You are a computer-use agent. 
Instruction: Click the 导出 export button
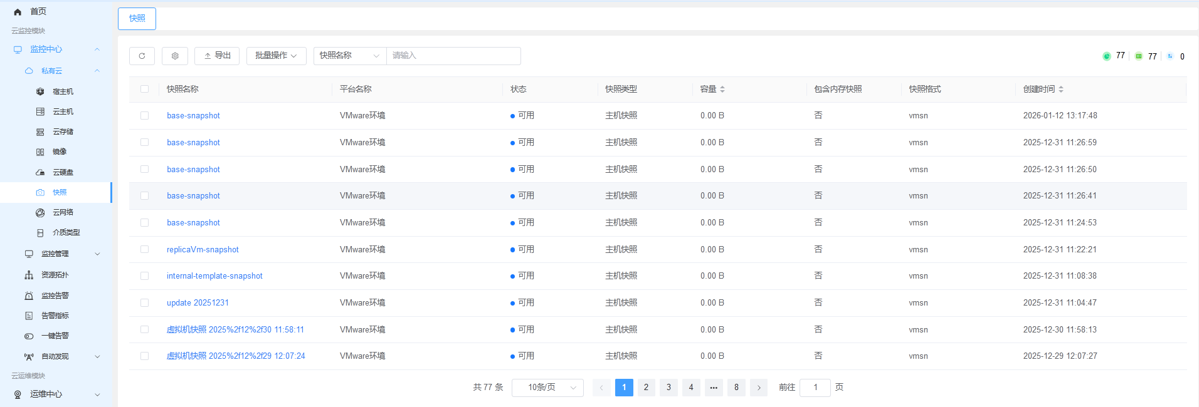[x=217, y=56]
